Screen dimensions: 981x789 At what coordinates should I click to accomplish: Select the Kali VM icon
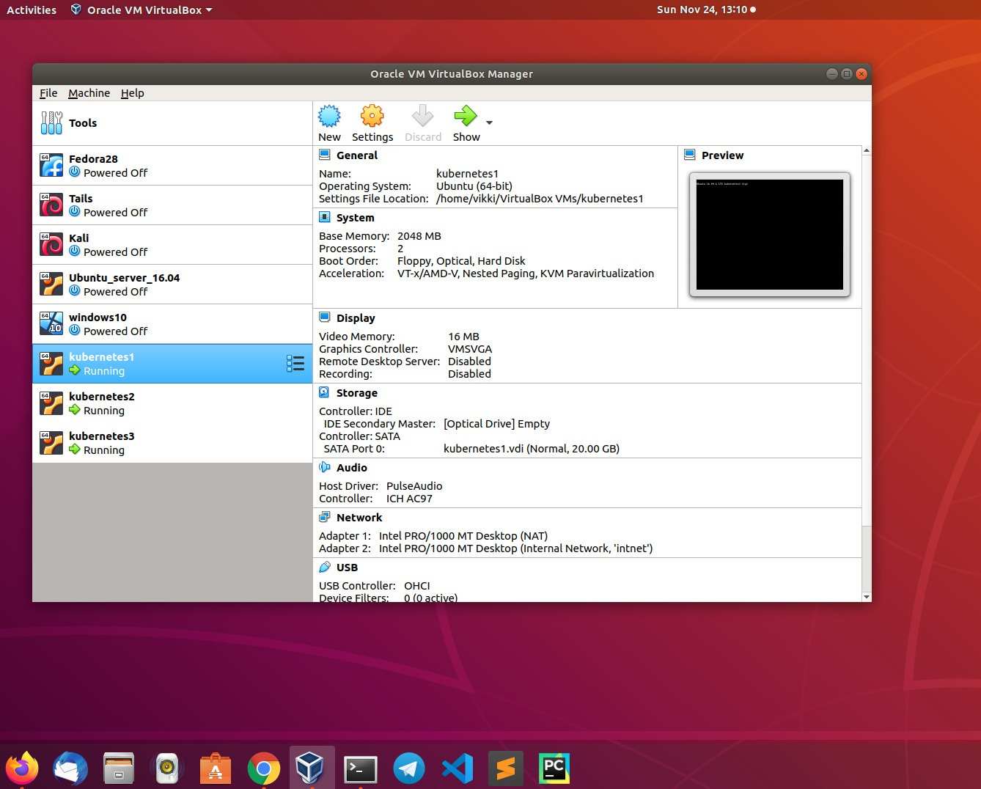point(51,245)
